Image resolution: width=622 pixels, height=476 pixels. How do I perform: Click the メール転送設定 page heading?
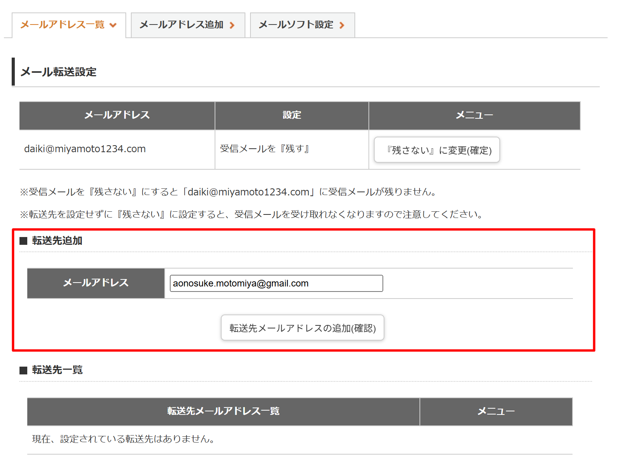click(x=58, y=72)
